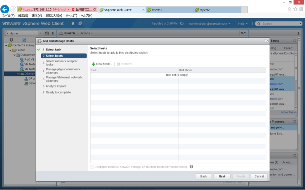Click the Host column header

[x=134, y=70]
